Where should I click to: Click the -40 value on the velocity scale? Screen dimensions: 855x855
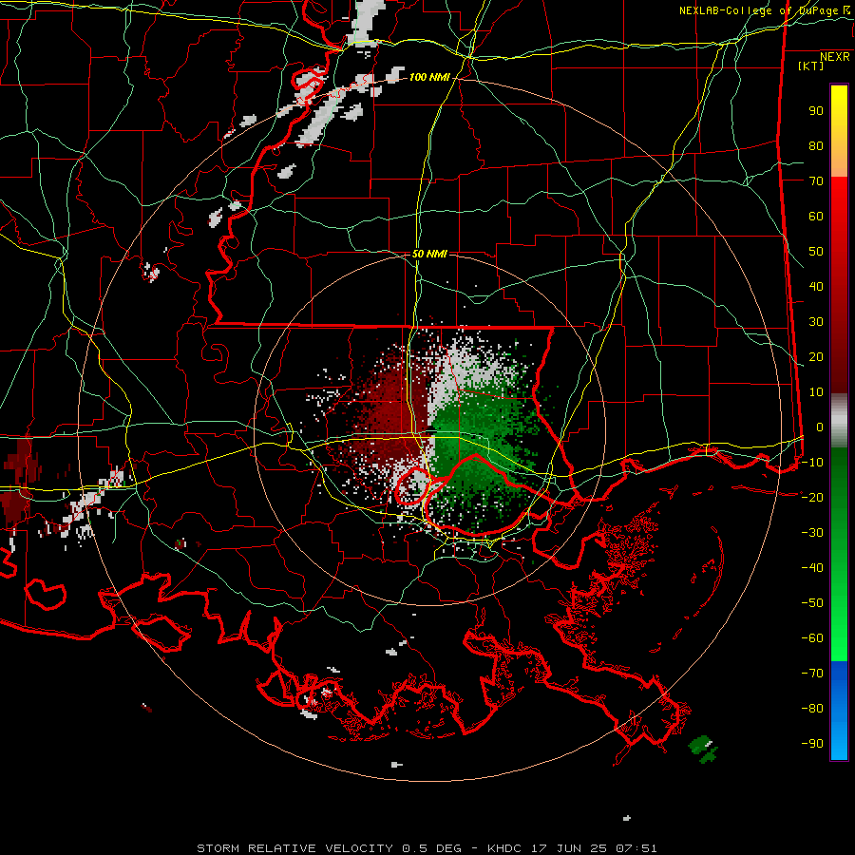click(812, 568)
